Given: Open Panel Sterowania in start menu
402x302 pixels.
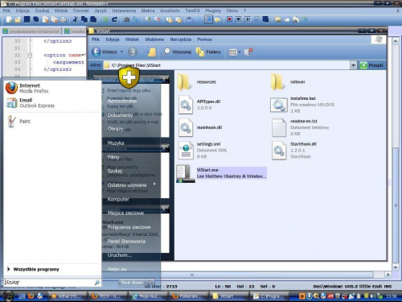Looking at the screenshot, I should point(126,241).
